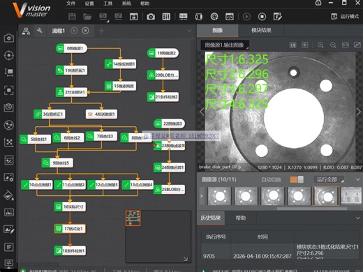Open the measurement tools in sidebar

pyautogui.click(x=9, y=73)
